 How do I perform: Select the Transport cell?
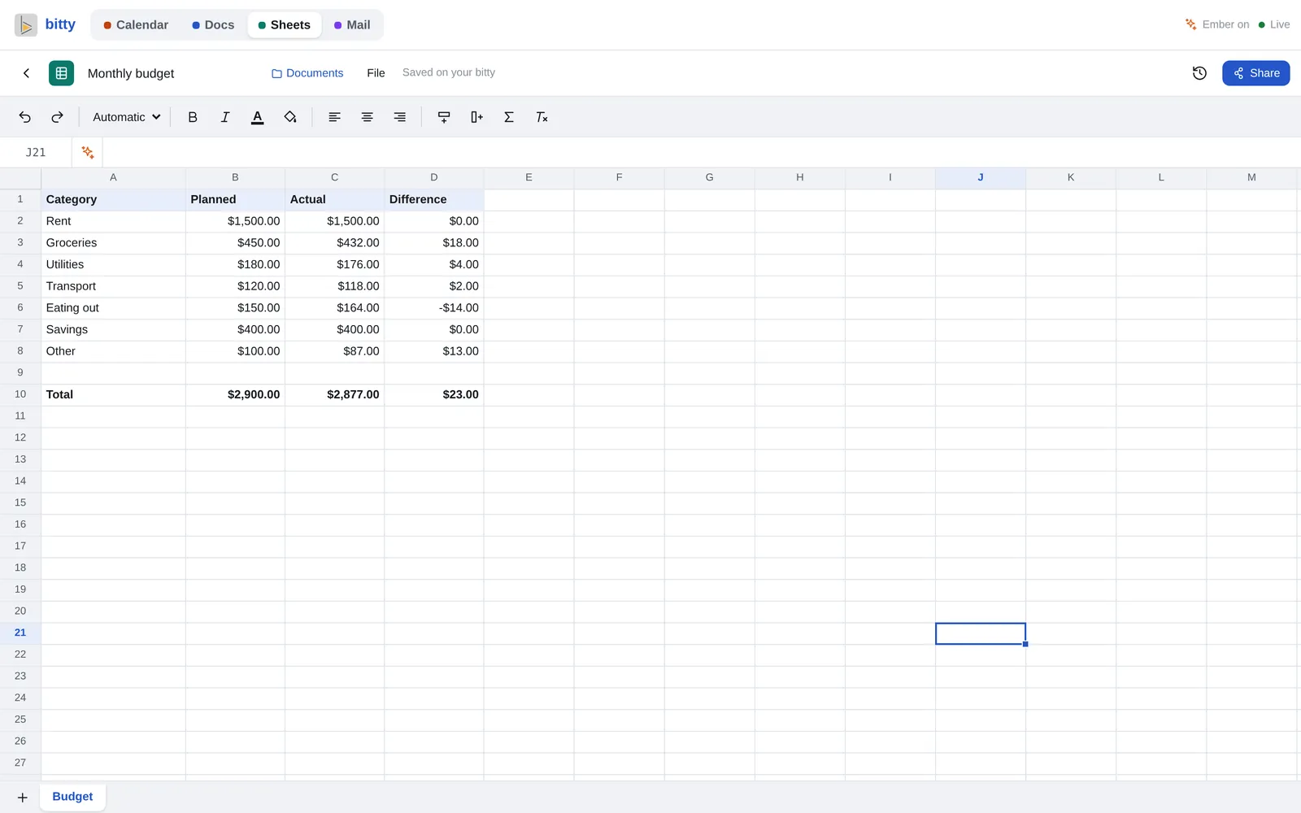point(113,286)
